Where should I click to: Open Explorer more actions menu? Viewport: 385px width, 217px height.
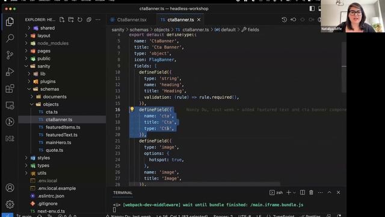tap(98, 19)
